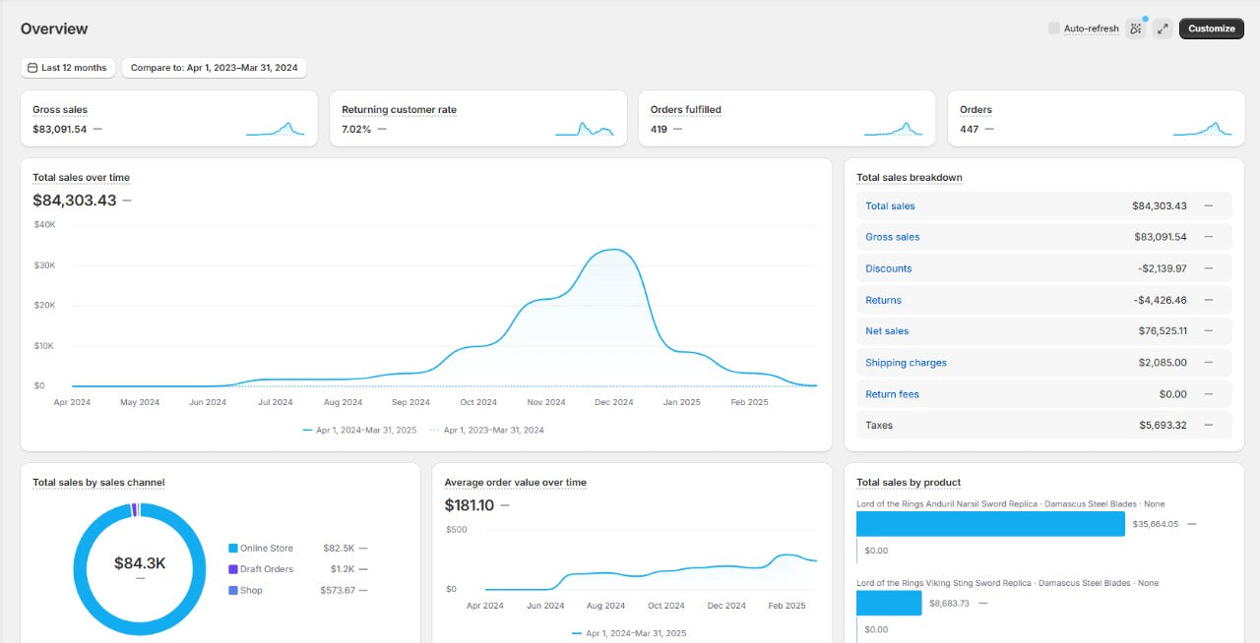
Task: Select Discounts in Total sales breakdown
Action: pos(888,268)
